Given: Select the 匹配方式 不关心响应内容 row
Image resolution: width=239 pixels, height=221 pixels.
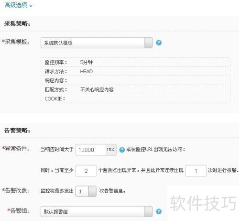Looking at the screenshot, I should [x=135, y=89].
